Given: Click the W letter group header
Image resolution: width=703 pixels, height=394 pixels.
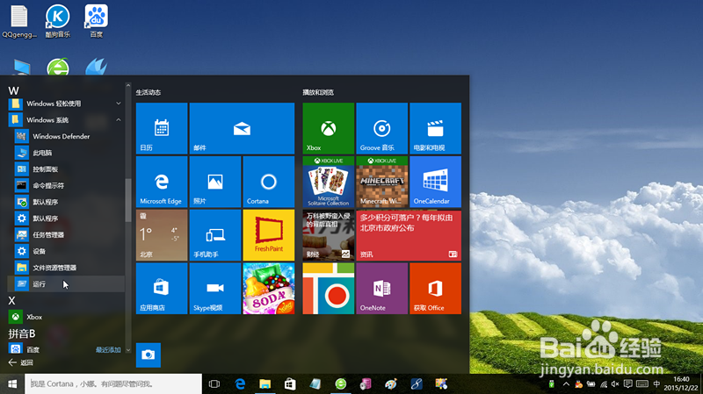Looking at the screenshot, I should pos(13,90).
